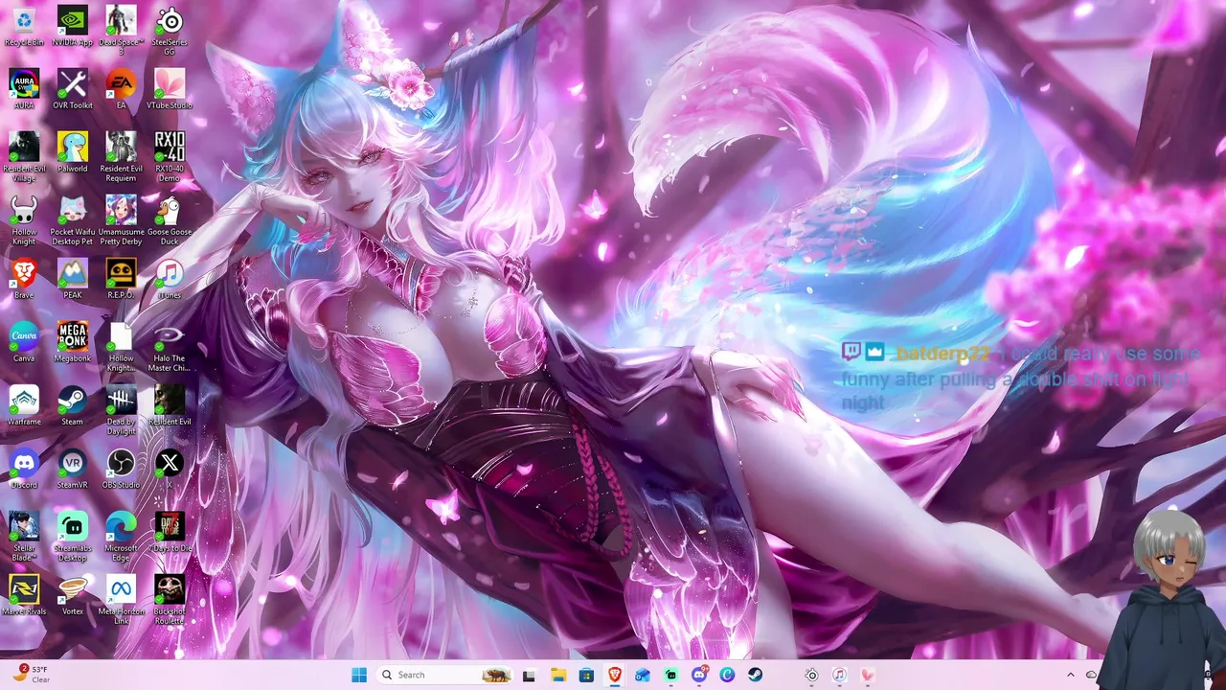
Task: Open the Windows Start menu
Action: click(x=359, y=675)
